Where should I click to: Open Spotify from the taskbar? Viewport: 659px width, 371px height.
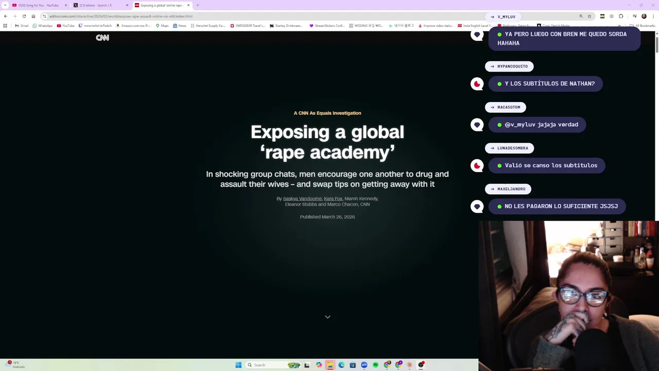coord(375,365)
